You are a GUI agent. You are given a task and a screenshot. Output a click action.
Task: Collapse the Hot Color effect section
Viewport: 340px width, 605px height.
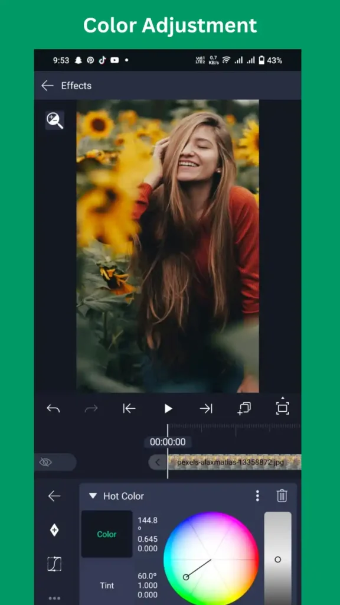click(93, 496)
